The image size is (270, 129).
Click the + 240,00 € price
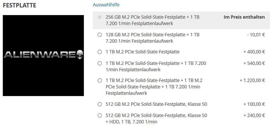[x=254, y=116]
